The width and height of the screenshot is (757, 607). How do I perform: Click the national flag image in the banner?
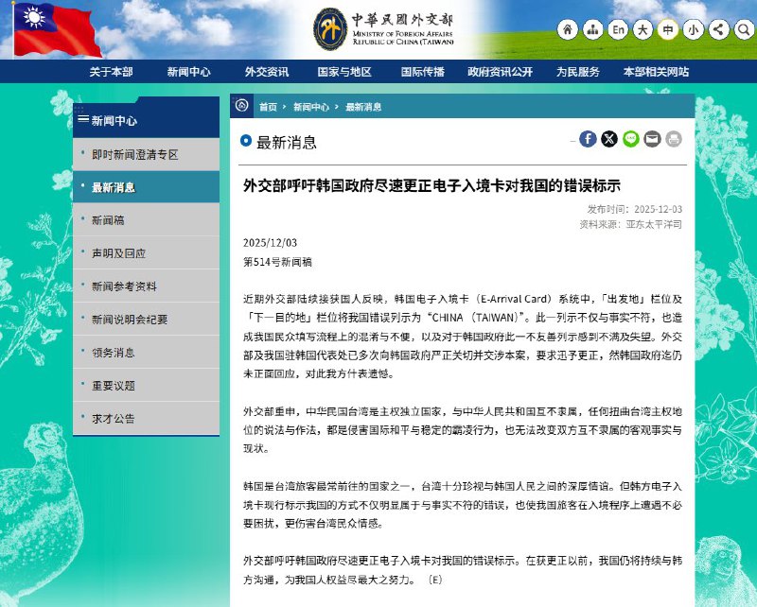(x=57, y=31)
